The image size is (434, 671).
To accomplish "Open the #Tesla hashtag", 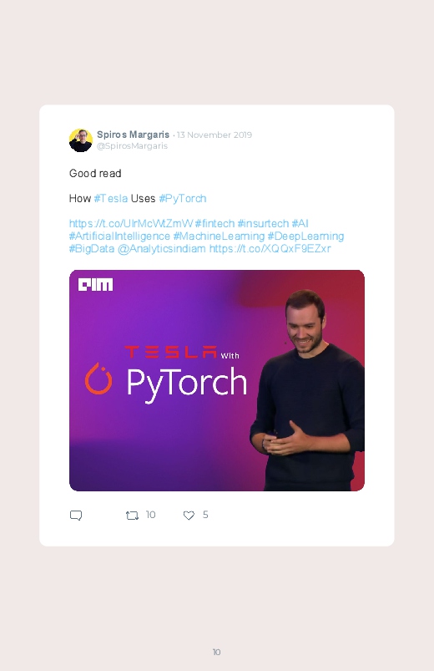I will [111, 199].
